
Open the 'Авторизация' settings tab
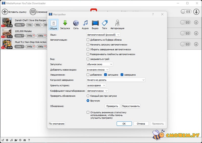[117, 25]
